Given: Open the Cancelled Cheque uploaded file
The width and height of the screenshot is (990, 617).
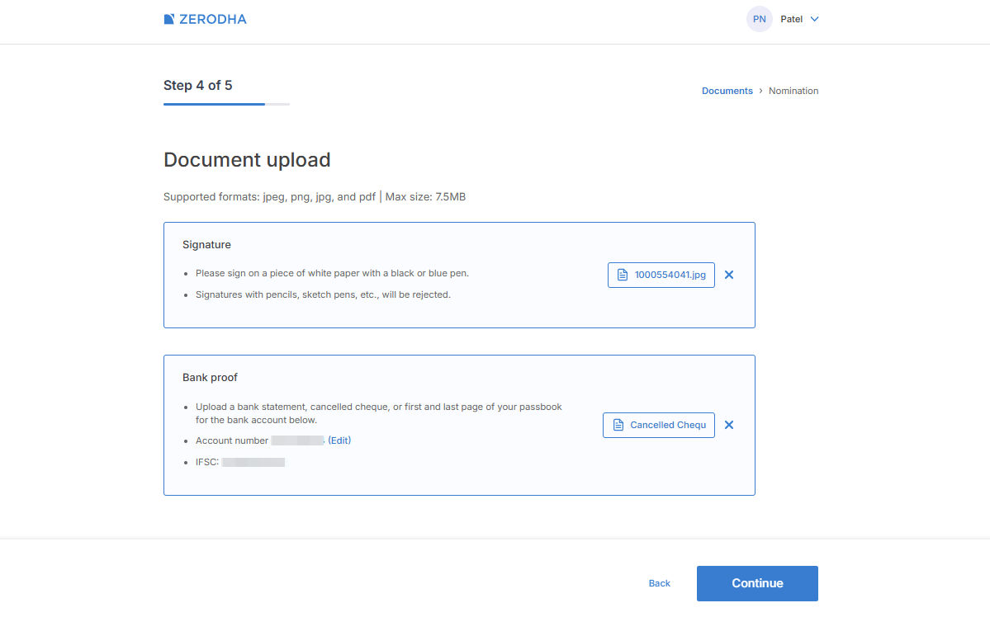Looking at the screenshot, I should (659, 425).
